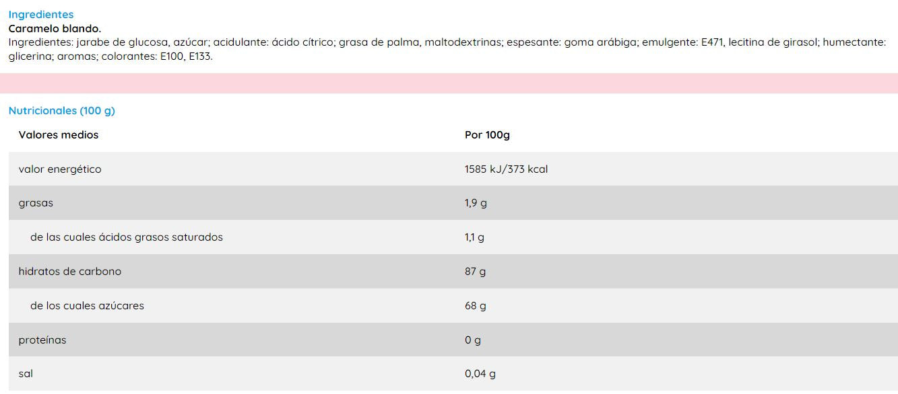Click the 87 g carbohydrates value
The height and width of the screenshot is (394, 898).
point(475,272)
